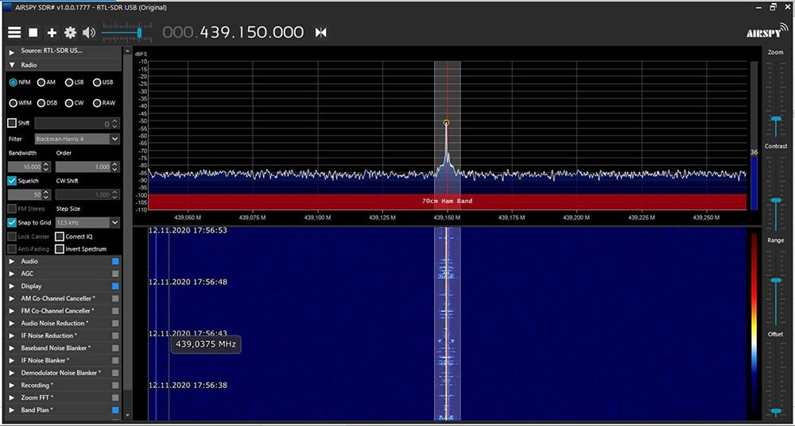Expand the Recording panel
The image size is (795, 426).
point(12,386)
